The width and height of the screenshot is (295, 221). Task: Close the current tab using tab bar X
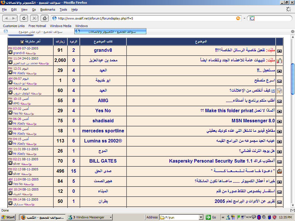(292, 31)
